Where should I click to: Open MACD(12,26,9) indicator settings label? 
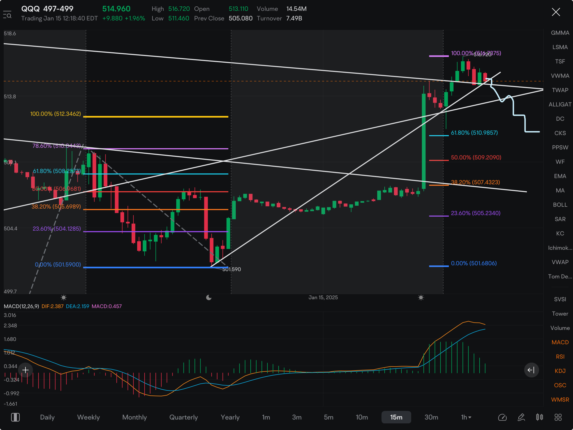tap(21, 306)
